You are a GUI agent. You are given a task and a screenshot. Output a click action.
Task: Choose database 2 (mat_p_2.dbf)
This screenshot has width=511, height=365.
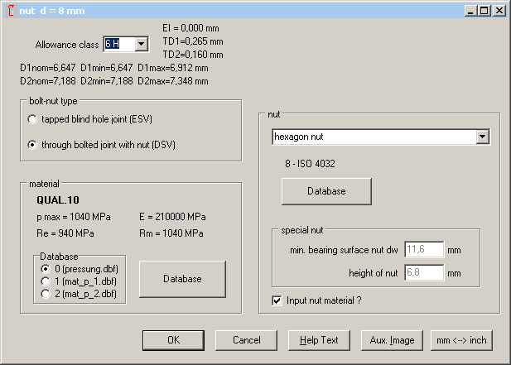(45, 292)
